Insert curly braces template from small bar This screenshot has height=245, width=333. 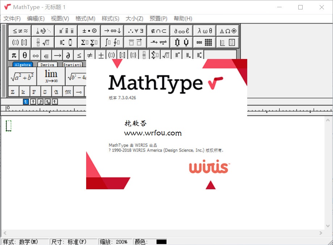click(133, 55)
